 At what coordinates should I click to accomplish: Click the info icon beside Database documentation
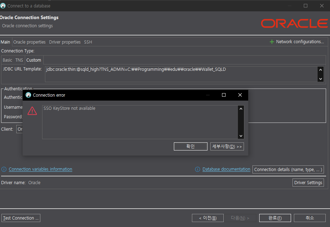[x=198, y=169]
